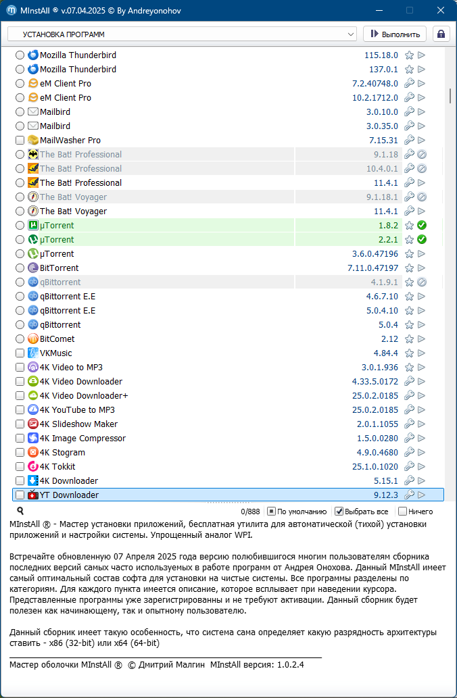
Task: Click green checkmark for µTorrent 2.2.1
Action: pos(422,239)
